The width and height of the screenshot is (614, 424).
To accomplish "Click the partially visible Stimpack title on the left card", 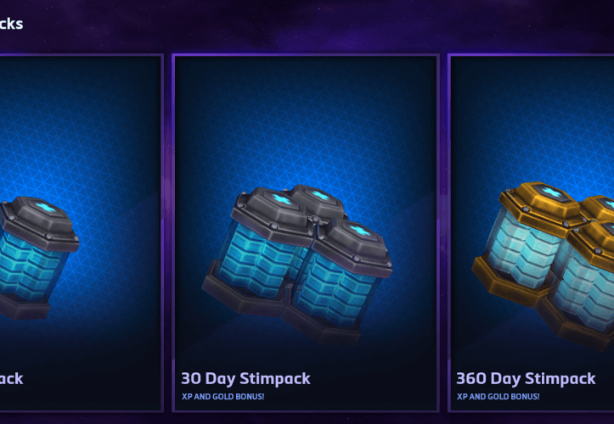I will click(x=11, y=378).
